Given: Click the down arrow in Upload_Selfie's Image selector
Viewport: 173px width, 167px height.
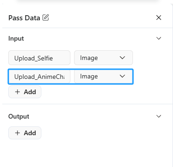Looking at the screenshot, I should (x=122, y=58).
